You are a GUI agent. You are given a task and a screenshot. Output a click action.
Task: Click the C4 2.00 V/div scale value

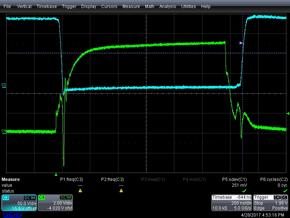click(63, 203)
